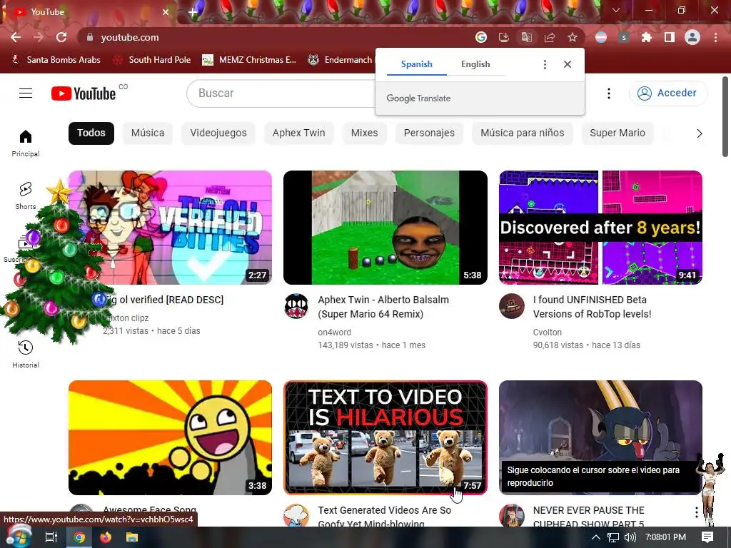Viewport: 731px width, 548px height.
Task: Open tab search dropdown arrow
Action: point(616,10)
